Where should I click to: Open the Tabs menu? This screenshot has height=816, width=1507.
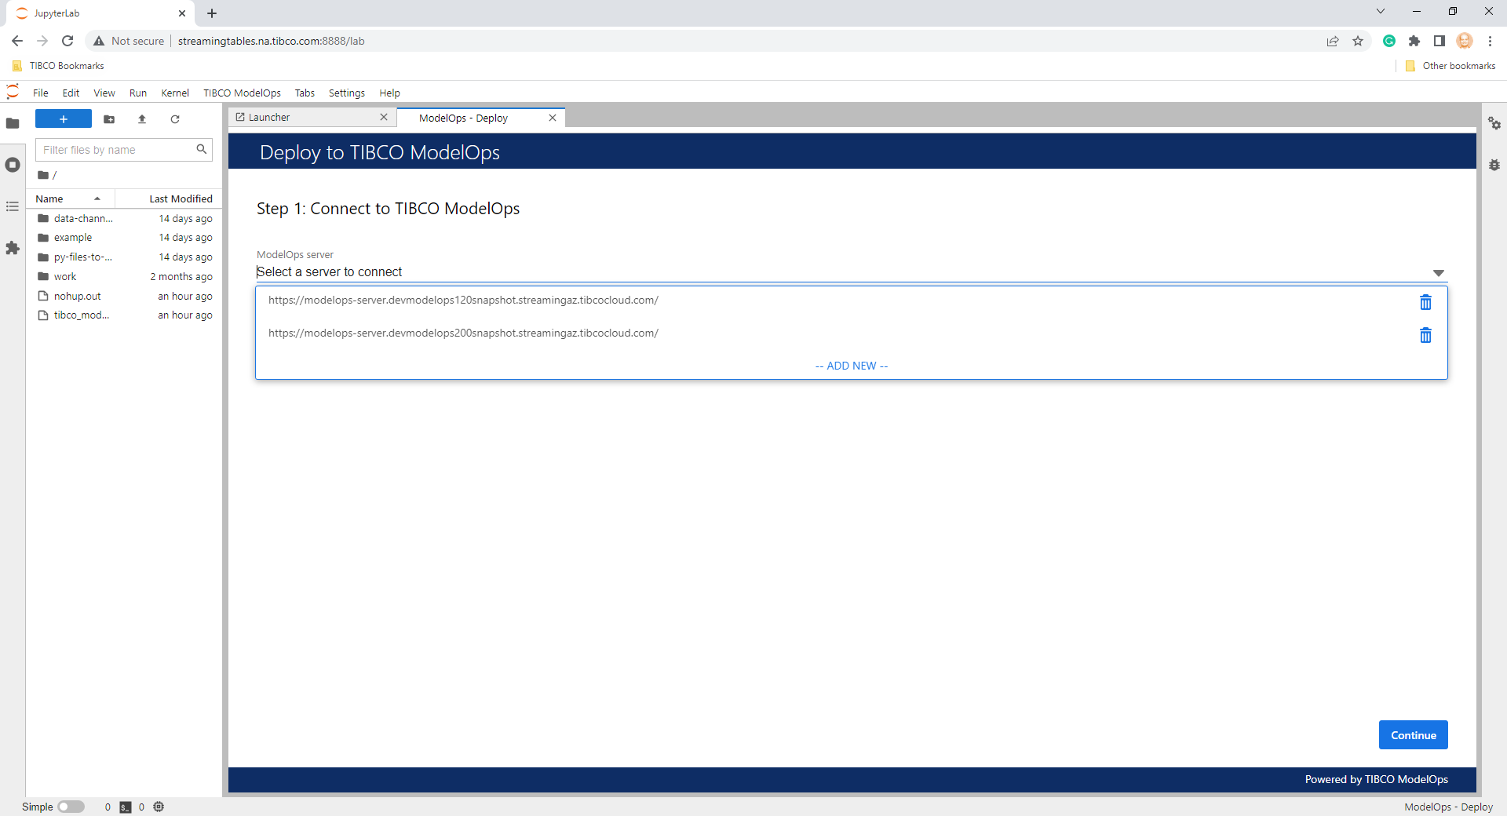click(305, 93)
